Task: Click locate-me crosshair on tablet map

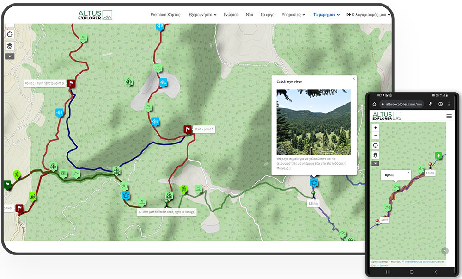Action: coord(10,35)
